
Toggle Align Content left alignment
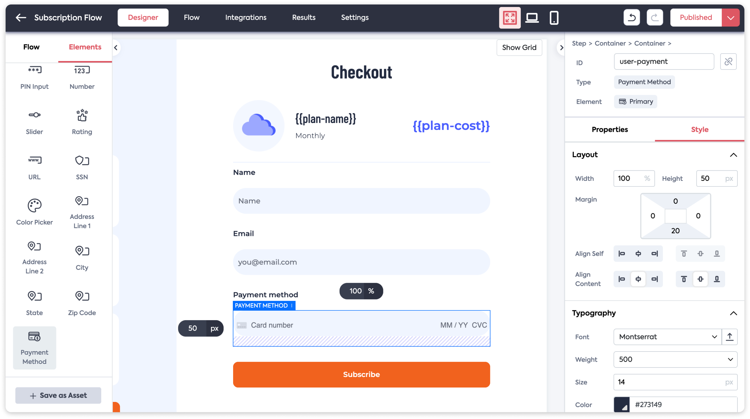coord(622,279)
